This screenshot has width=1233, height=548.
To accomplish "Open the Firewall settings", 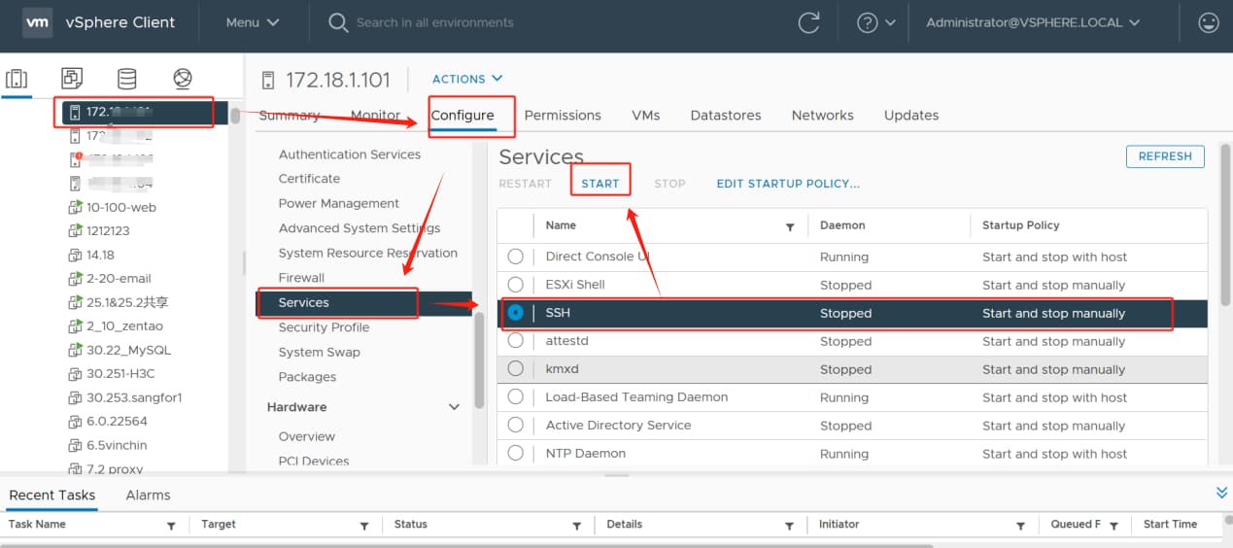I will [x=301, y=278].
